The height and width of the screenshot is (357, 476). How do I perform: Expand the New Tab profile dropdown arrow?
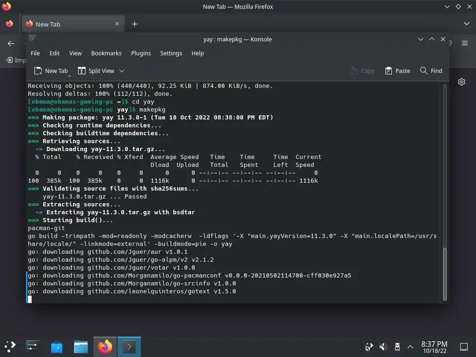[x=70, y=76]
